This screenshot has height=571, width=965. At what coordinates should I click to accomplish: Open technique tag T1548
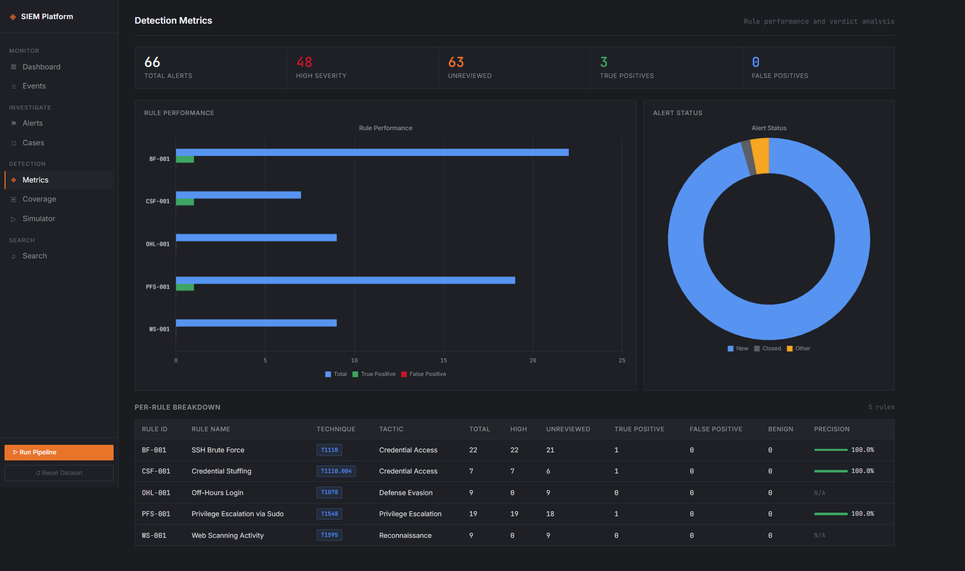coord(329,514)
